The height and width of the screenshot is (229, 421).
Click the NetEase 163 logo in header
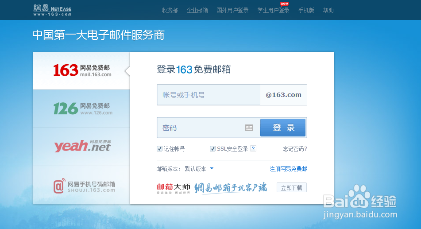(x=52, y=10)
